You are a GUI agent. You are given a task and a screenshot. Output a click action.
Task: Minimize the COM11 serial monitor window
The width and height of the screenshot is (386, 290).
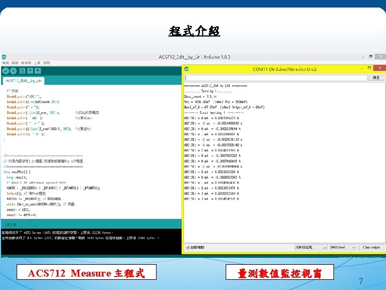pos(362,68)
